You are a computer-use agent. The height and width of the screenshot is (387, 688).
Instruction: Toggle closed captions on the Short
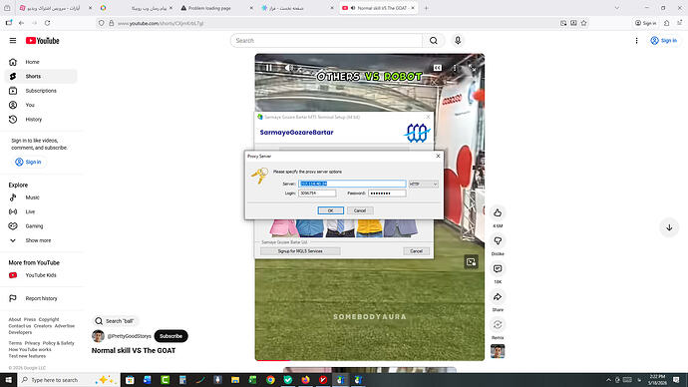[438, 68]
